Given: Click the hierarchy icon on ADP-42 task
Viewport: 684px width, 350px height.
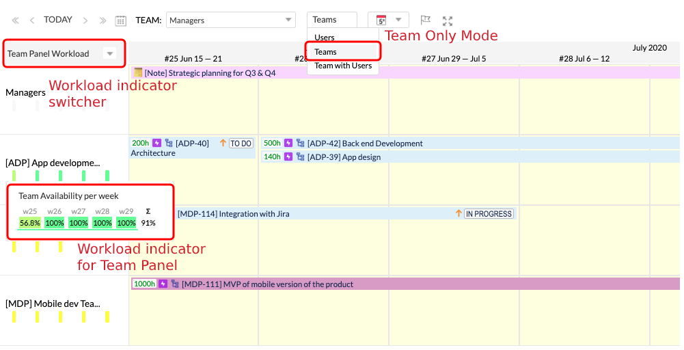Looking at the screenshot, I should [x=299, y=143].
